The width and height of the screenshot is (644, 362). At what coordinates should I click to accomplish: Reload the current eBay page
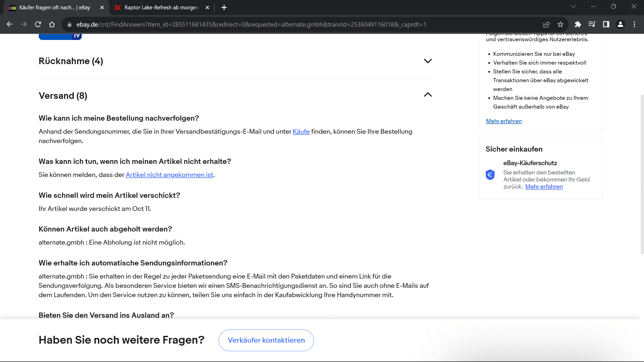38,24
